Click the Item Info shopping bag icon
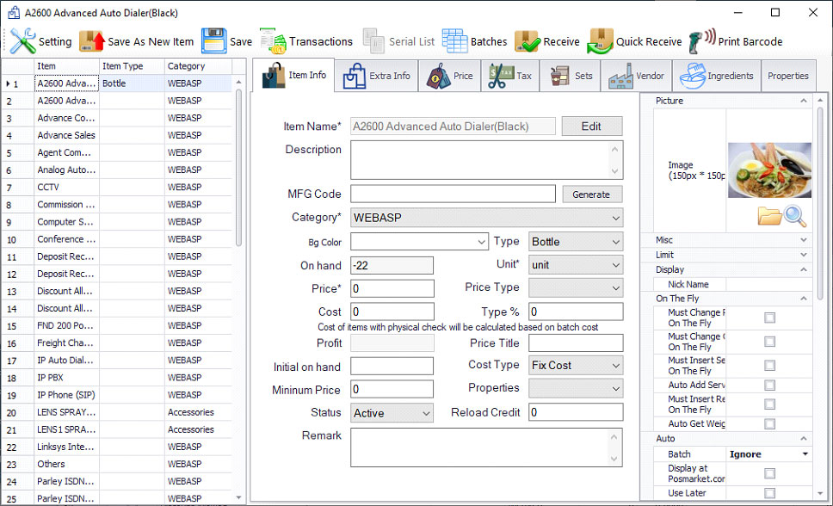Viewport: 833px width, 506px height. (x=274, y=76)
